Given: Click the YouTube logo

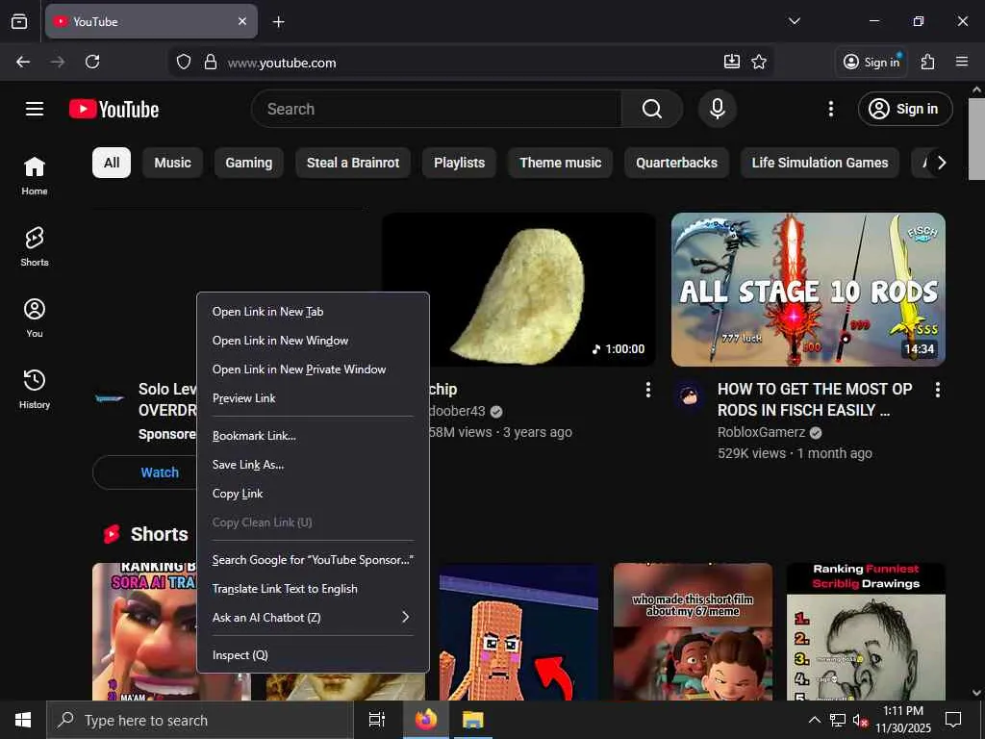Looking at the screenshot, I should click(x=114, y=109).
